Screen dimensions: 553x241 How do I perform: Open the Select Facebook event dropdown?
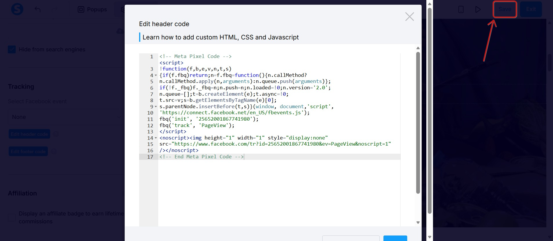[66, 117]
